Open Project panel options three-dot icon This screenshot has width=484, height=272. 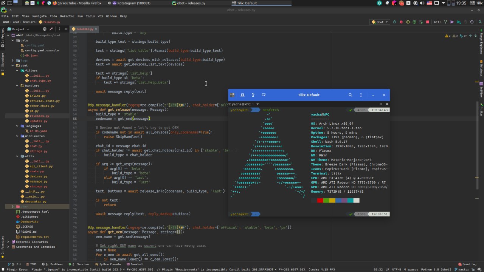click(59, 29)
